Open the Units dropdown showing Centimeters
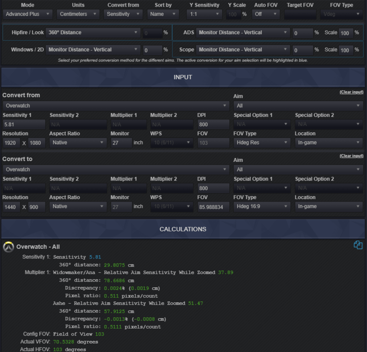This screenshot has width=367, height=352. point(78,14)
